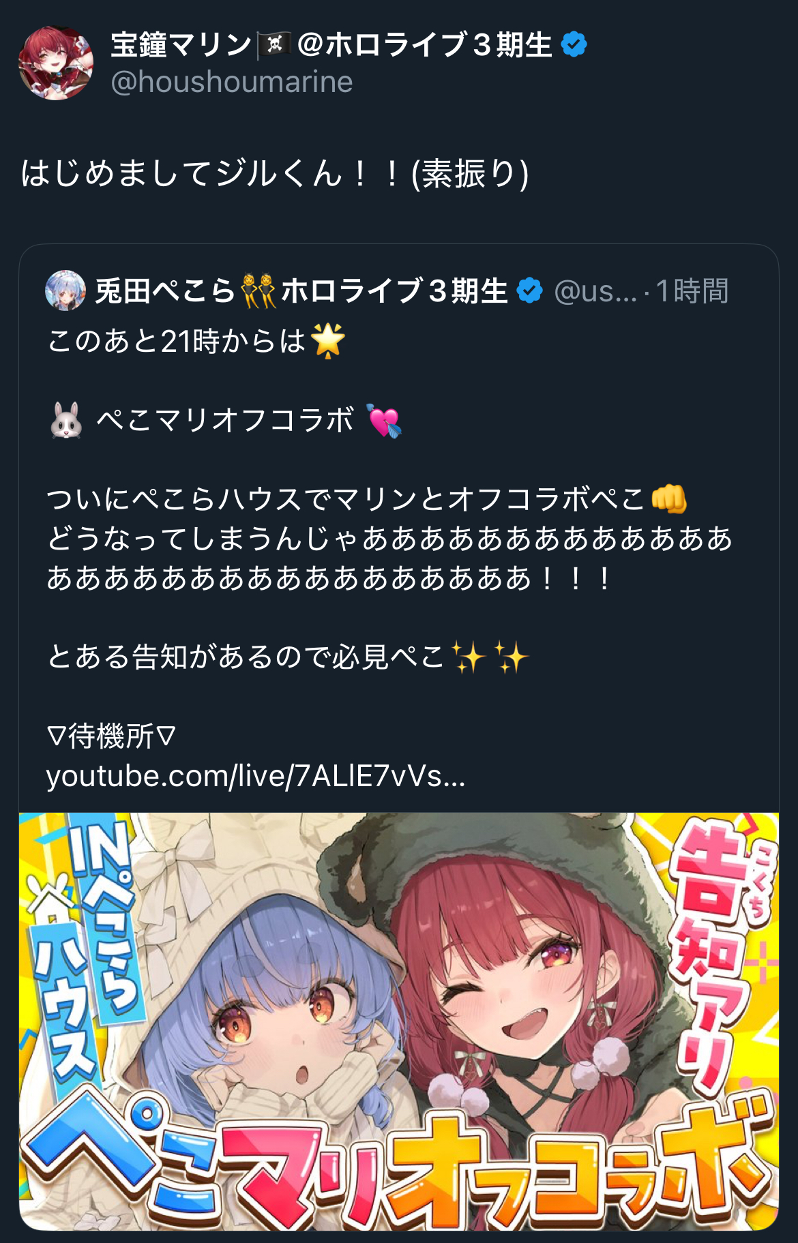Screen dimensions: 798x1243
Task: Tap the glowing star emoji after 21時からは
Action: tap(328, 341)
